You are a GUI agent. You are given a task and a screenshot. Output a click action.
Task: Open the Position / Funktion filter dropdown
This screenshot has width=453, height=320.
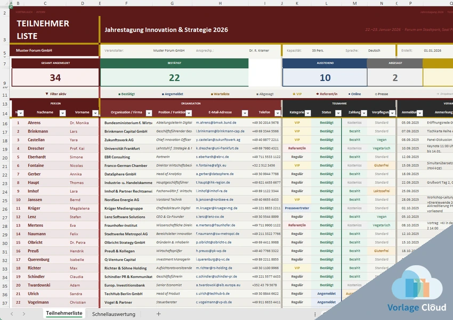pyautogui.click(x=189, y=113)
